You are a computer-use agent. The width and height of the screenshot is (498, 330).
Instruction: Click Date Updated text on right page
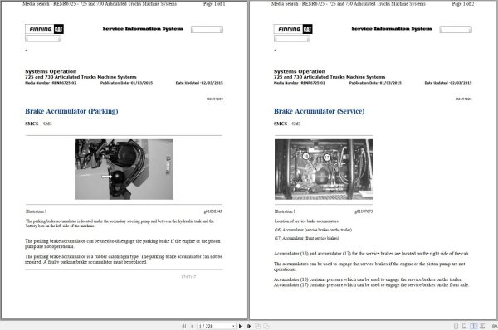pos(448,83)
